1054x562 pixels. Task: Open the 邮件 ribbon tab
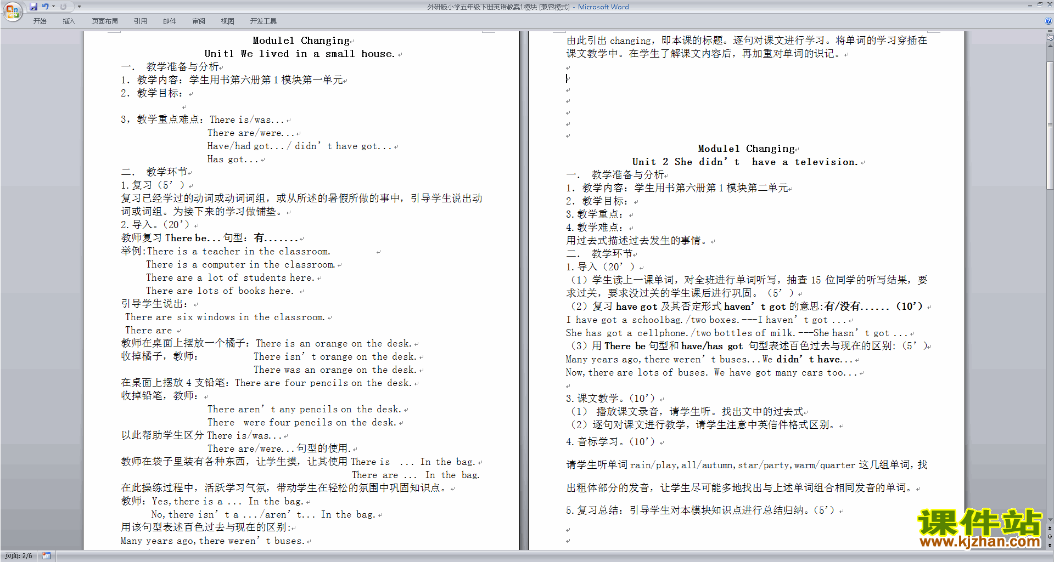click(170, 21)
